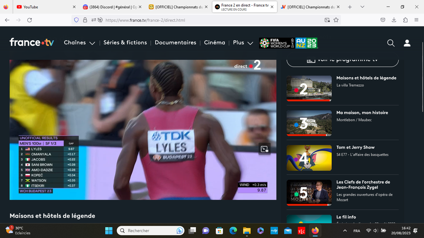The image size is (424, 238).
Task: Switch to the last [OFFICIEL] Championnats tab
Action: click(x=310, y=7)
